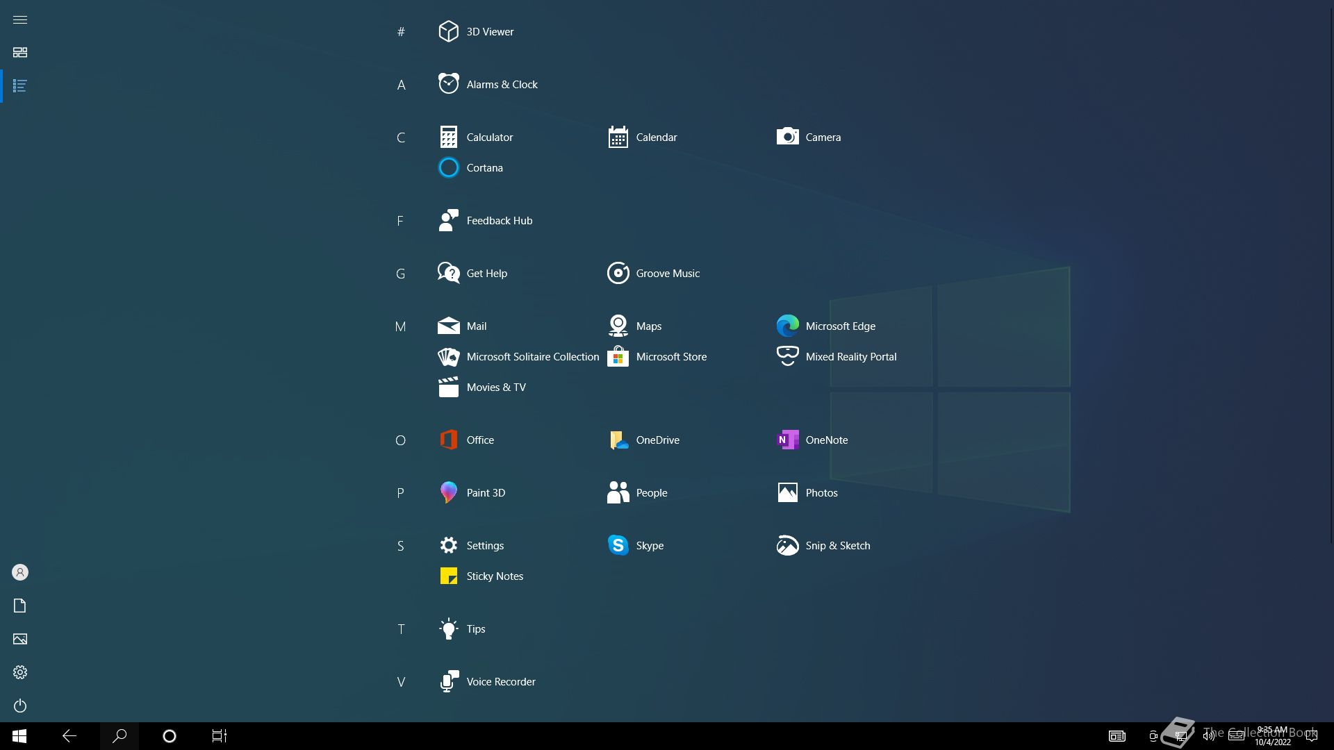
Task: Switch to pinned tiles view
Action: pyautogui.click(x=20, y=53)
